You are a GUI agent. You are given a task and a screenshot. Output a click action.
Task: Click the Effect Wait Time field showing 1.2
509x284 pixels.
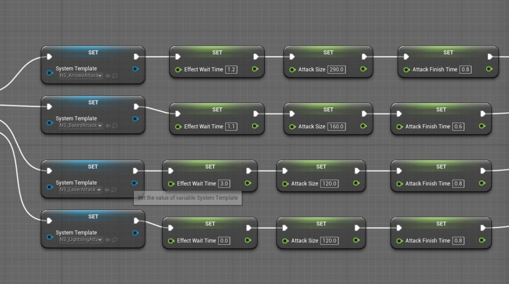[231, 70]
